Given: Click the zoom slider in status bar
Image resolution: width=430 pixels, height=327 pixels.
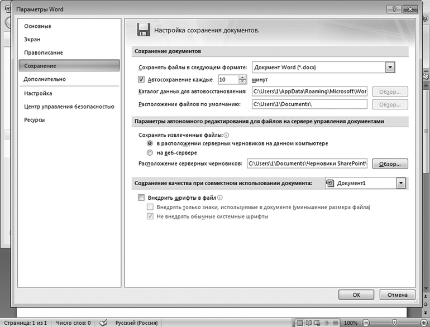Looking at the screenshot, I should click(x=395, y=323).
